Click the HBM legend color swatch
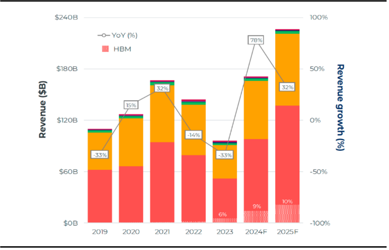 [105, 49]
